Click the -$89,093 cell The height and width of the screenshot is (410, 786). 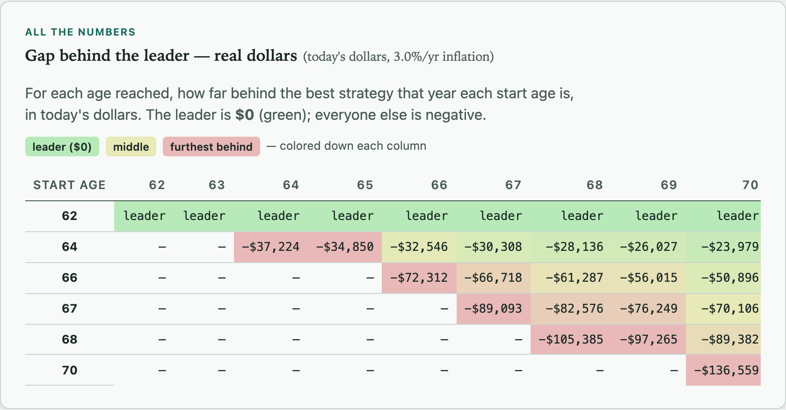tap(494, 308)
